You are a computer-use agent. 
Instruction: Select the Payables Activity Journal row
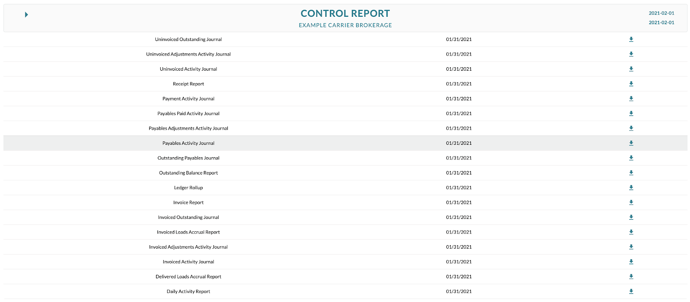pyautogui.click(x=188, y=143)
